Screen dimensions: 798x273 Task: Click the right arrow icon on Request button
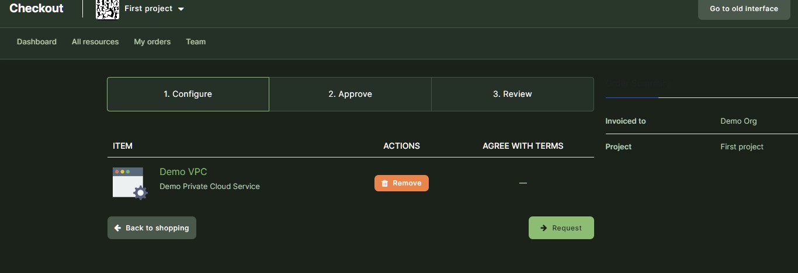(x=543, y=228)
